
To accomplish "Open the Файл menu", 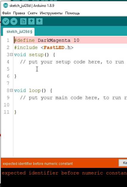I will point(7,13).
